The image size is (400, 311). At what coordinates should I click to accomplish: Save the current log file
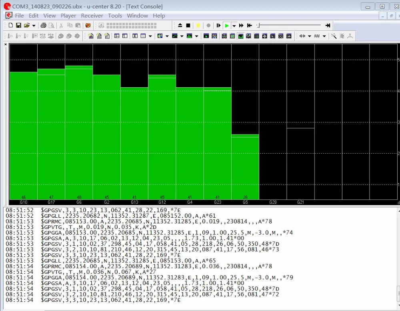coord(18,25)
